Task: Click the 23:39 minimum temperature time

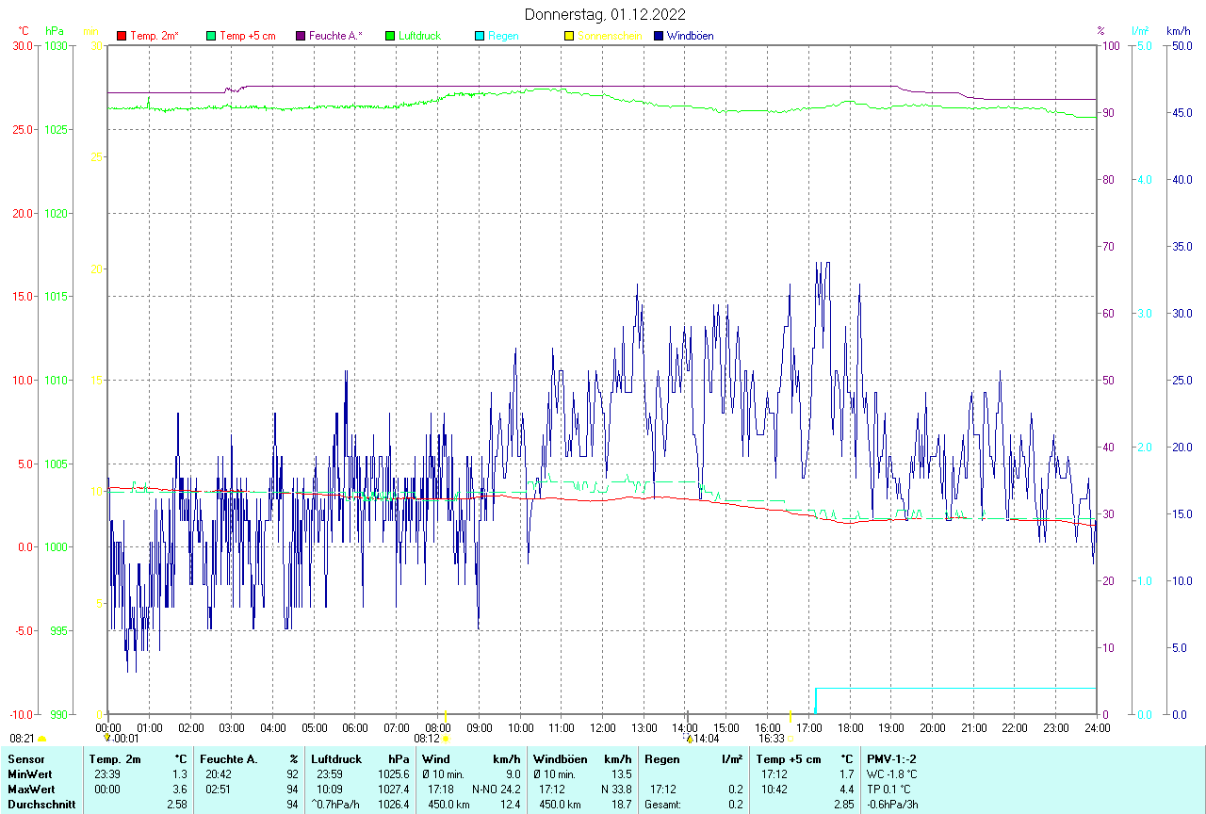Action: pos(106,773)
